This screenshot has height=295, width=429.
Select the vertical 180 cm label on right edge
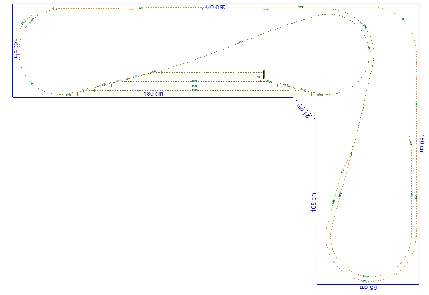(x=422, y=144)
